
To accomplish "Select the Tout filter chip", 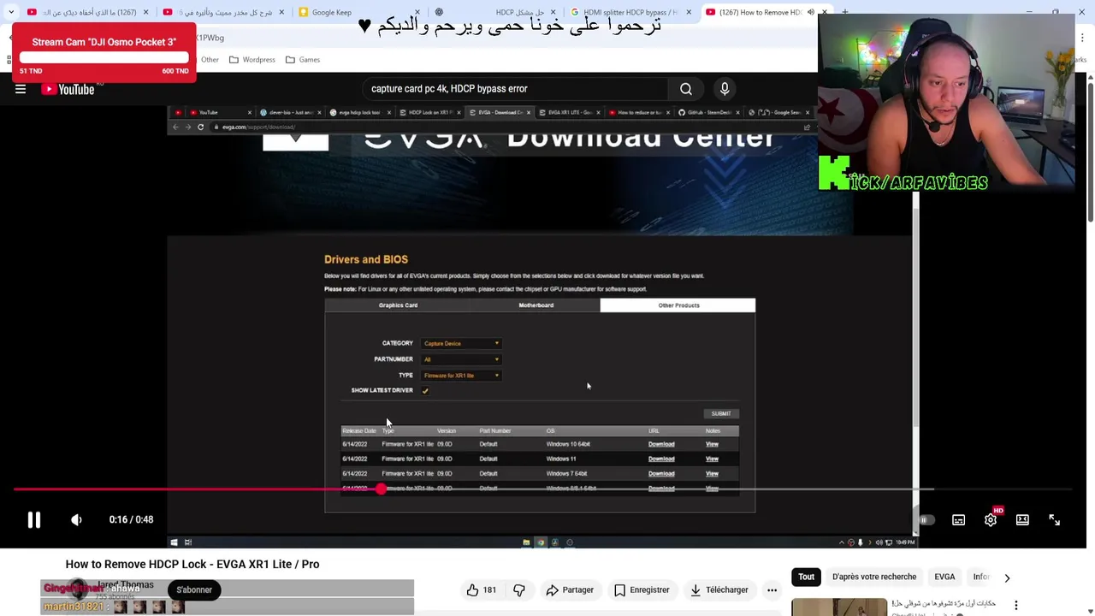I will 806,577.
